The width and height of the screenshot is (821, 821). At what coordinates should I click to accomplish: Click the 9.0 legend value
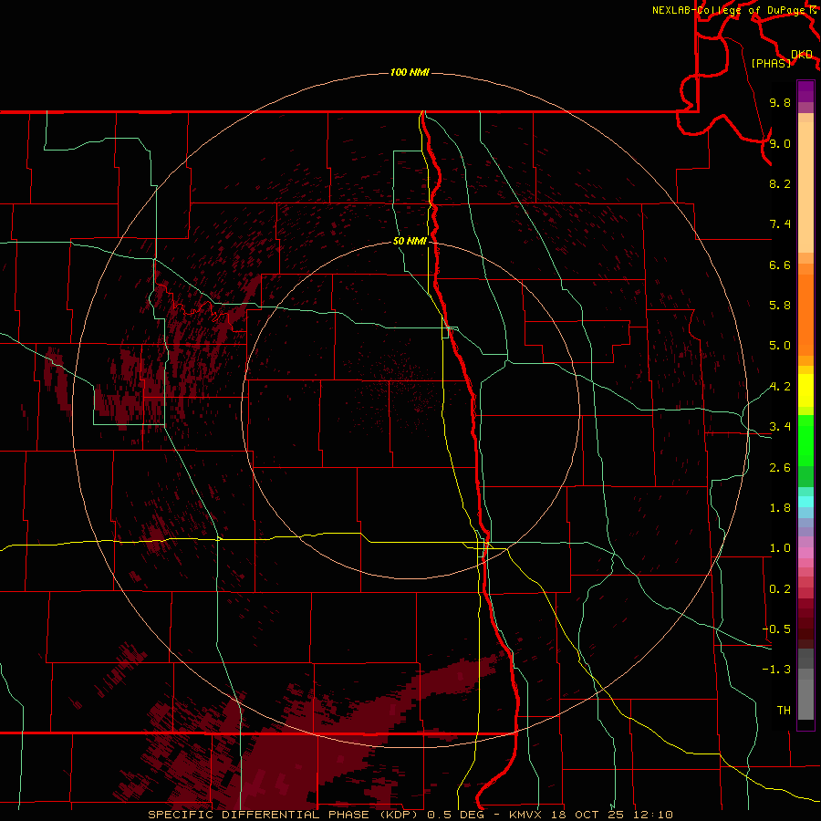pos(780,143)
